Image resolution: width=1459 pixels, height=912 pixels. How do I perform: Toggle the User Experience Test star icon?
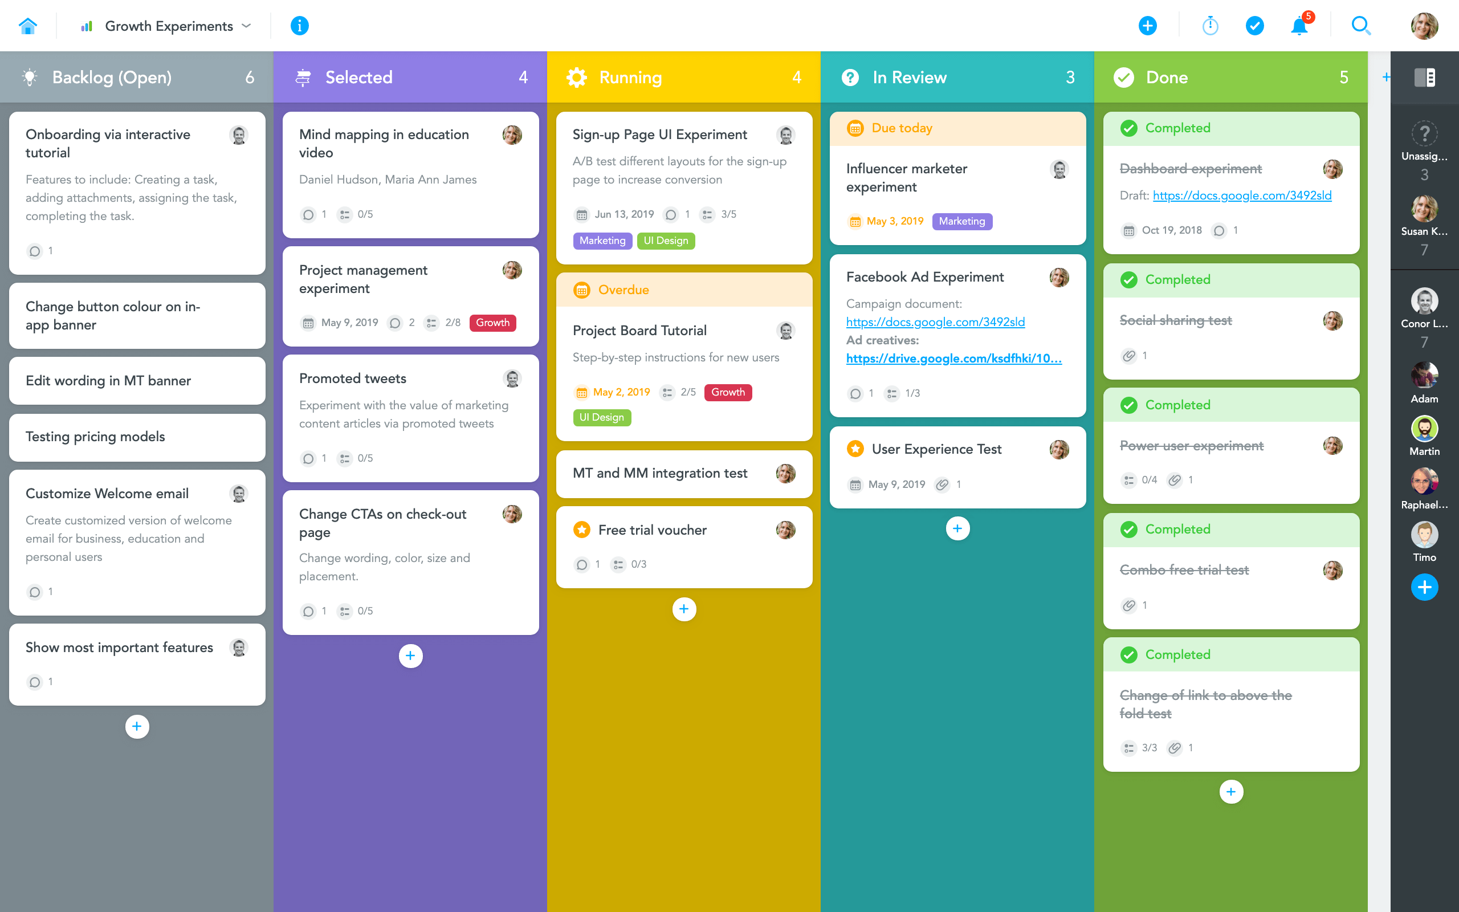point(856,449)
